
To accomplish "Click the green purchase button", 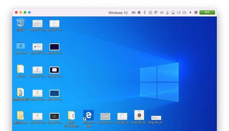I will tap(207, 12).
